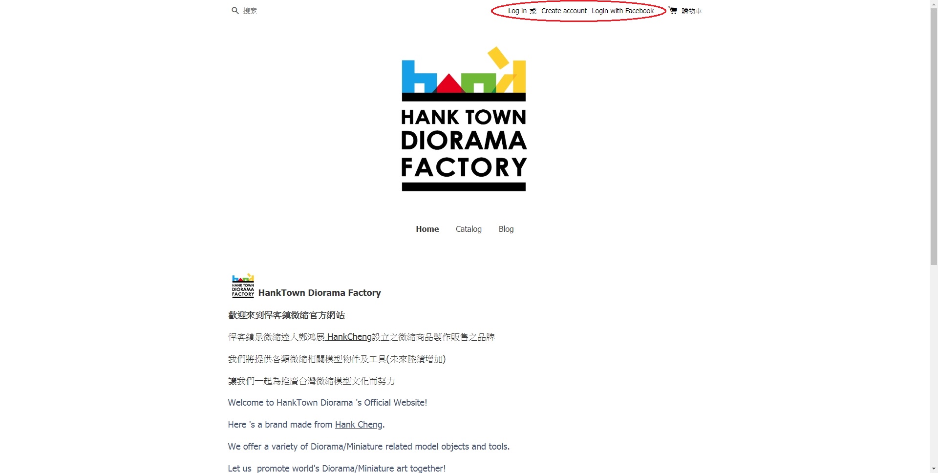This screenshot has height=473, width=938.
Task: Select Create account link
Action: click(564, 11)
